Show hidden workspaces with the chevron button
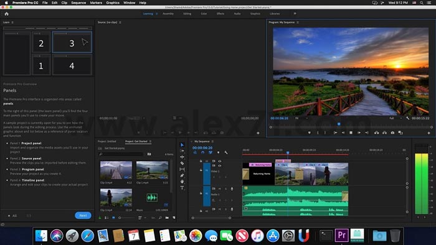The width and height of the screenshot is (436, 245). (x=295, y=13)
